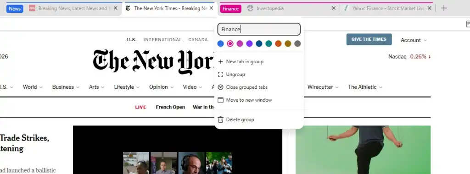Viewport: 470px width, 174px height.
Task: Click the headphones man video thumbnail
Action: 191,163
